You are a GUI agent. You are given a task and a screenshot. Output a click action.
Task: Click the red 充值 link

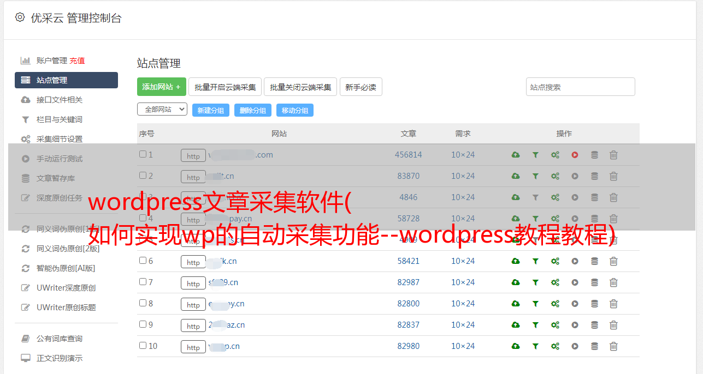[x=77, y=61]
